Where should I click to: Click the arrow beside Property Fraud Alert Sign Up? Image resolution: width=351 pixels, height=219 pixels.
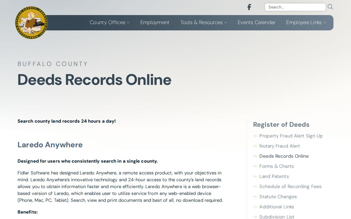pyautogui.click(x=255, y=136)
